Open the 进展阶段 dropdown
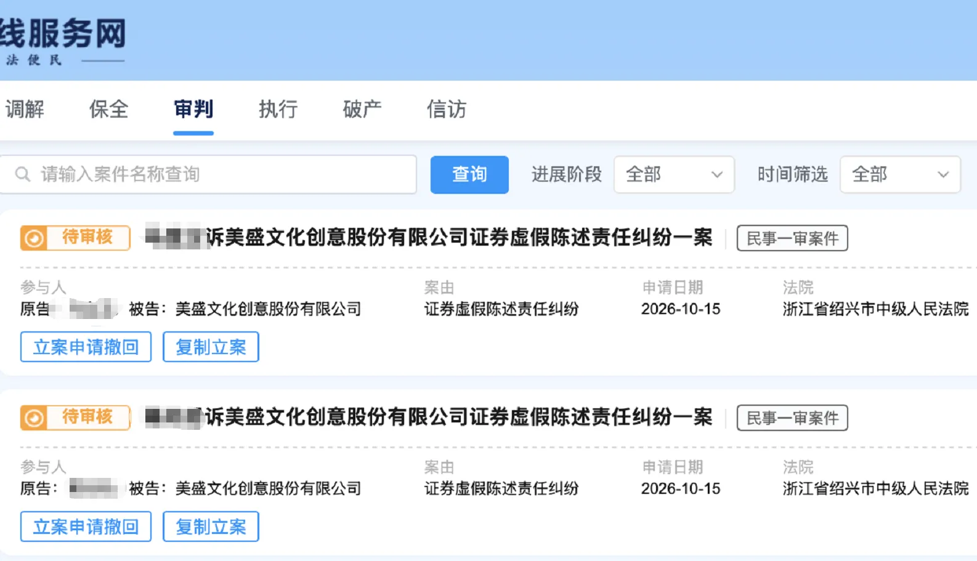Screen dimensions: 977x561 674,174
